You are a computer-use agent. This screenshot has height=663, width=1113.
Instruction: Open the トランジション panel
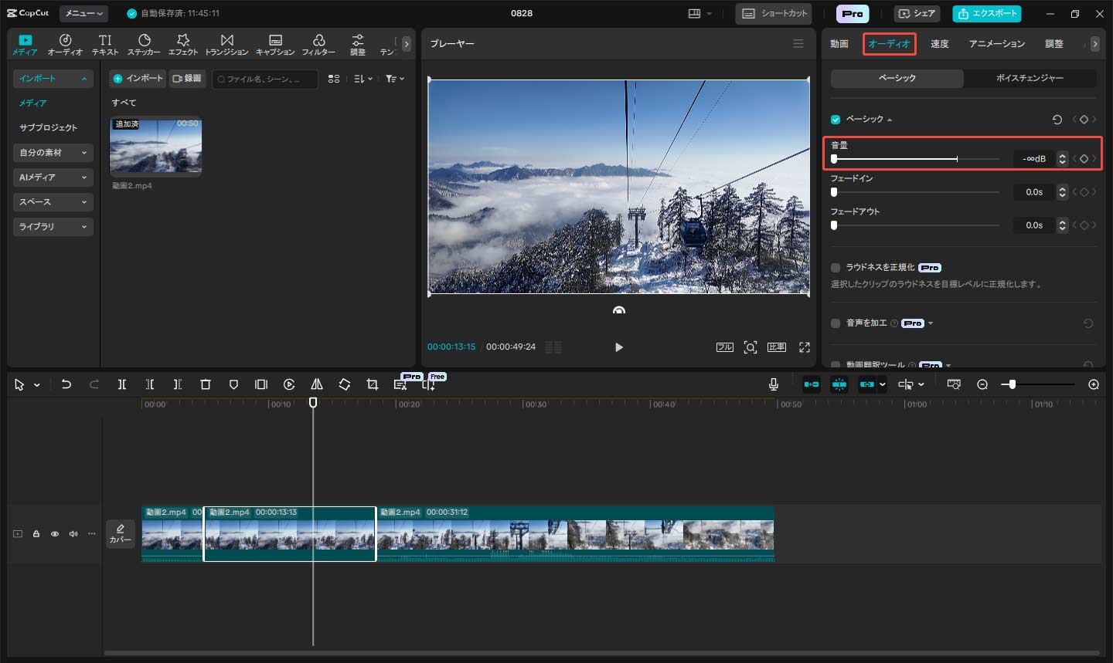coord(226,45)
